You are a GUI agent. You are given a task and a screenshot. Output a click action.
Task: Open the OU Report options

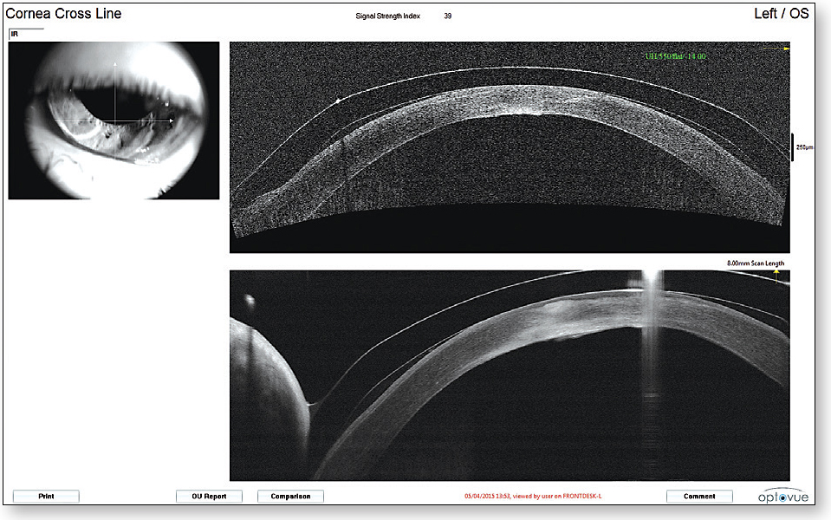(208, 496)
